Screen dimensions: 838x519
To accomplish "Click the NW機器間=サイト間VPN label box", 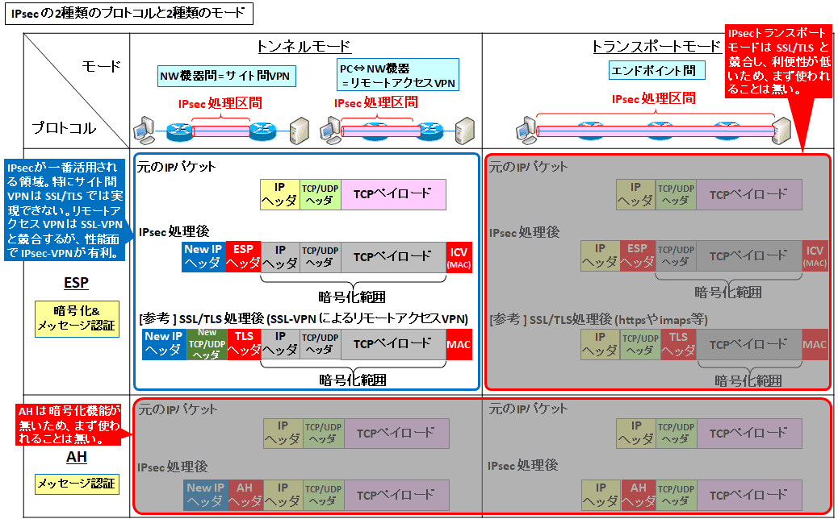I will pyautogui.click(x=226, y=77).
